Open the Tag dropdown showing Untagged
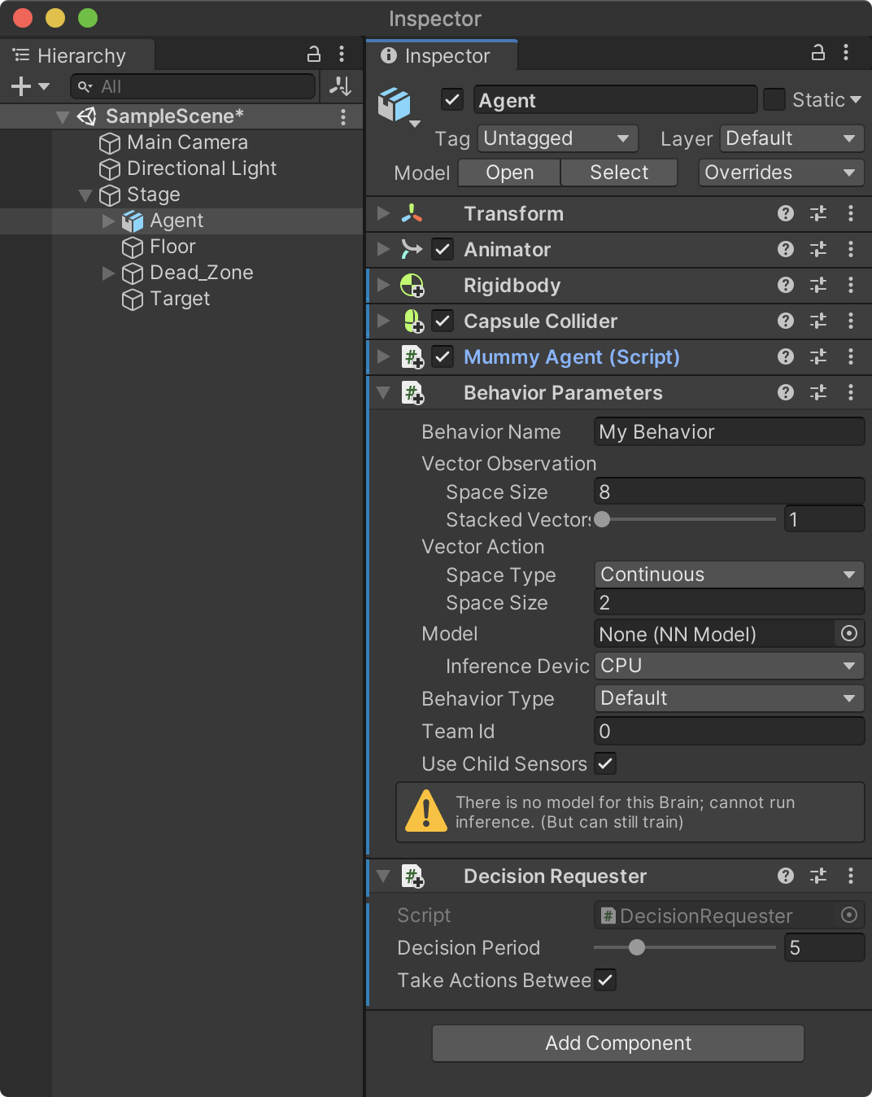This screenshot has width=872, height=1097. point(558,138)
